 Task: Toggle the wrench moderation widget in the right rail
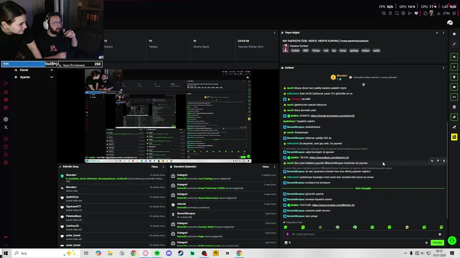pyautogui.click(x=454, y=117)
